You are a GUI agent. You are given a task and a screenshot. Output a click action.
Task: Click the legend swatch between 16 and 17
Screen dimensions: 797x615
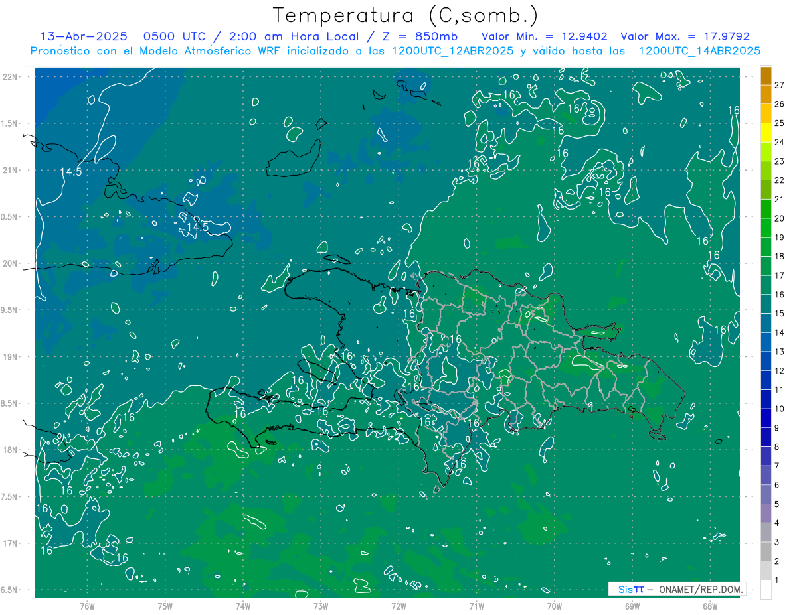point(766,285)
